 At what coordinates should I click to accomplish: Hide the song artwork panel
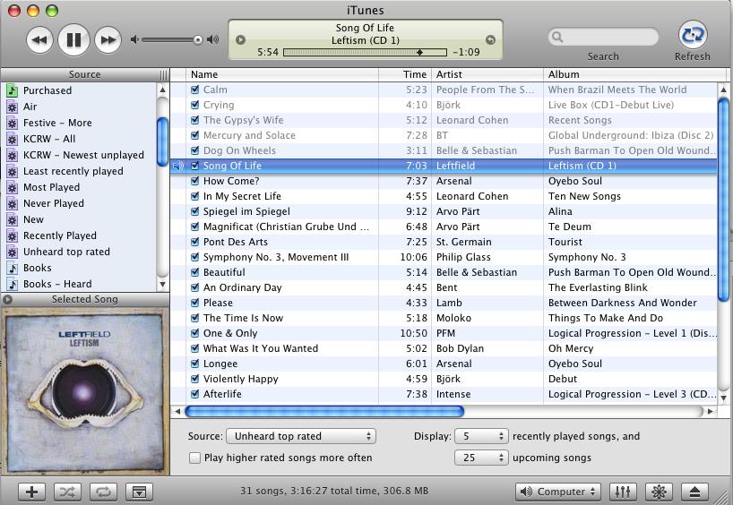(139, 492)
